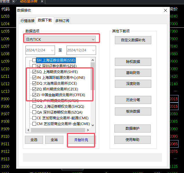Screen dimensions: 184x173
Task: Download 板块数据
Action: (133, 111)
